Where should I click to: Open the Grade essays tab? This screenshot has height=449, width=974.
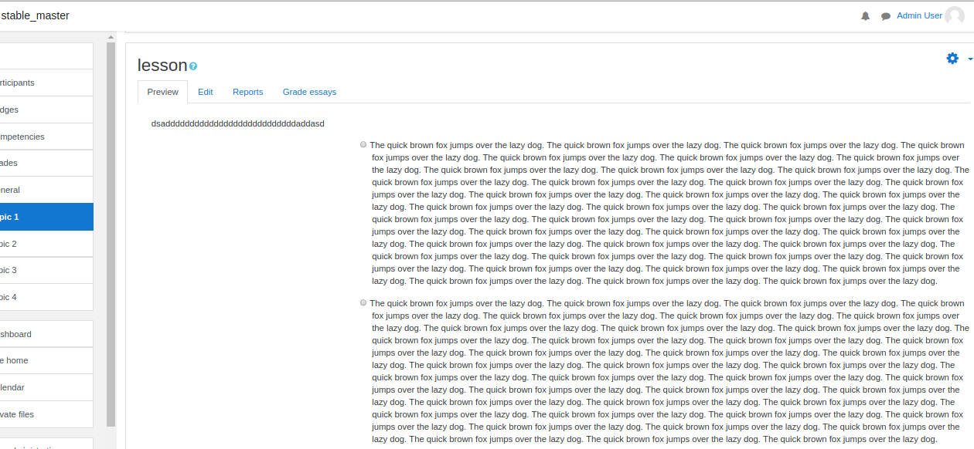pyautogui.click(x=309, y=92)
